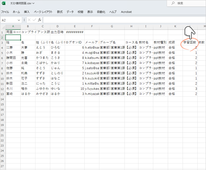Click the グループ名 header cell
Image resolution: width=206 pixels, height=170 pixels.
point(112,42)
